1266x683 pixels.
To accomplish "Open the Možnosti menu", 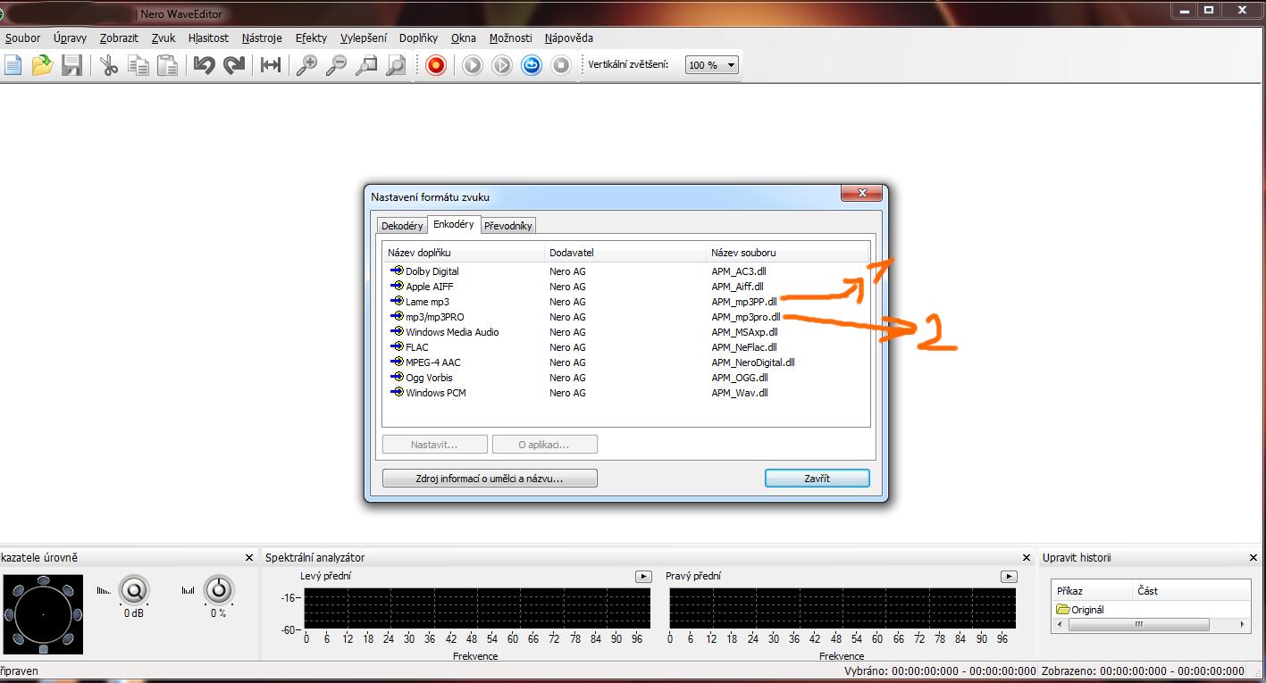I will click(x=511, y=38).
